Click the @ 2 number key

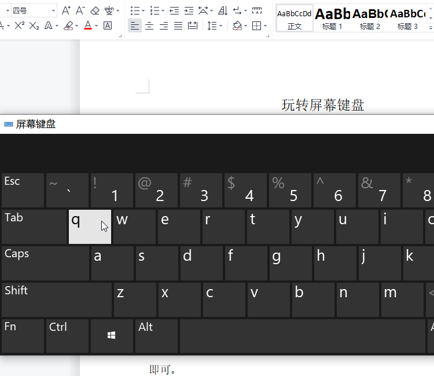coord(156,191)
